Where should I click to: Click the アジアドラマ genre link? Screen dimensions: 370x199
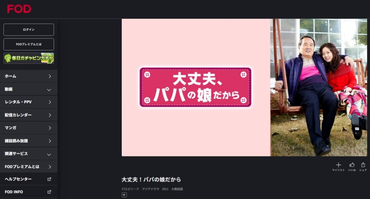pos(151,189)
